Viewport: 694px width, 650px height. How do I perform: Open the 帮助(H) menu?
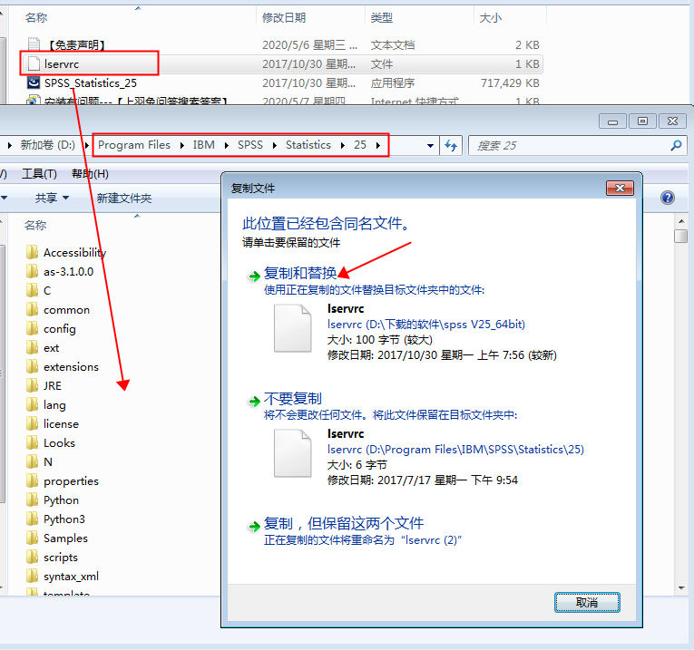[90, 174]
